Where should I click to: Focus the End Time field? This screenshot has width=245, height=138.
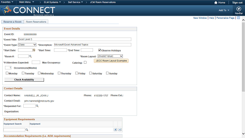coord(87,50)
